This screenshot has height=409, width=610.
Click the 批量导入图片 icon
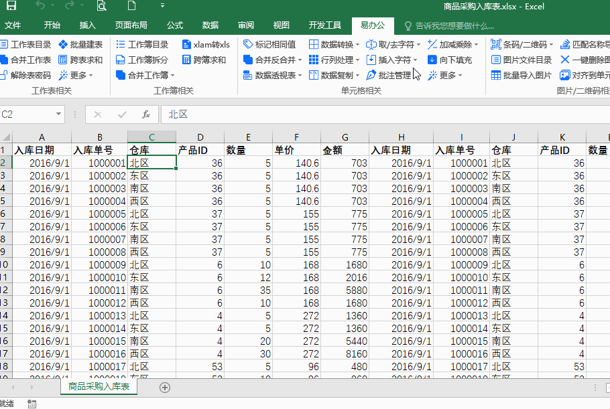pyautogui.click(x=495, y=75)
